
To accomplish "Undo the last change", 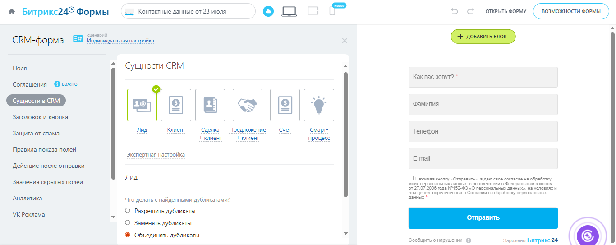I will click(x=455, y=11).
